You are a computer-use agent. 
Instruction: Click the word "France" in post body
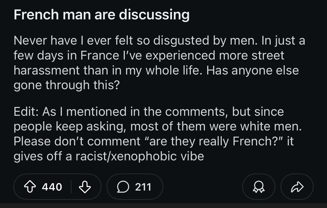[100, 55]
